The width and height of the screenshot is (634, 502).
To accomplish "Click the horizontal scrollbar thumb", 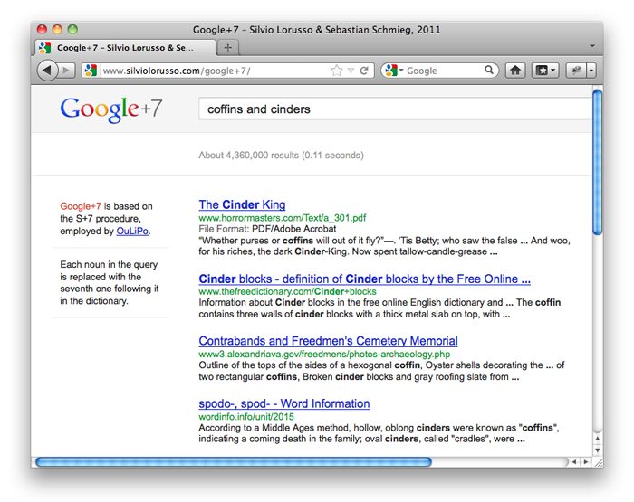I will (233, 461).
